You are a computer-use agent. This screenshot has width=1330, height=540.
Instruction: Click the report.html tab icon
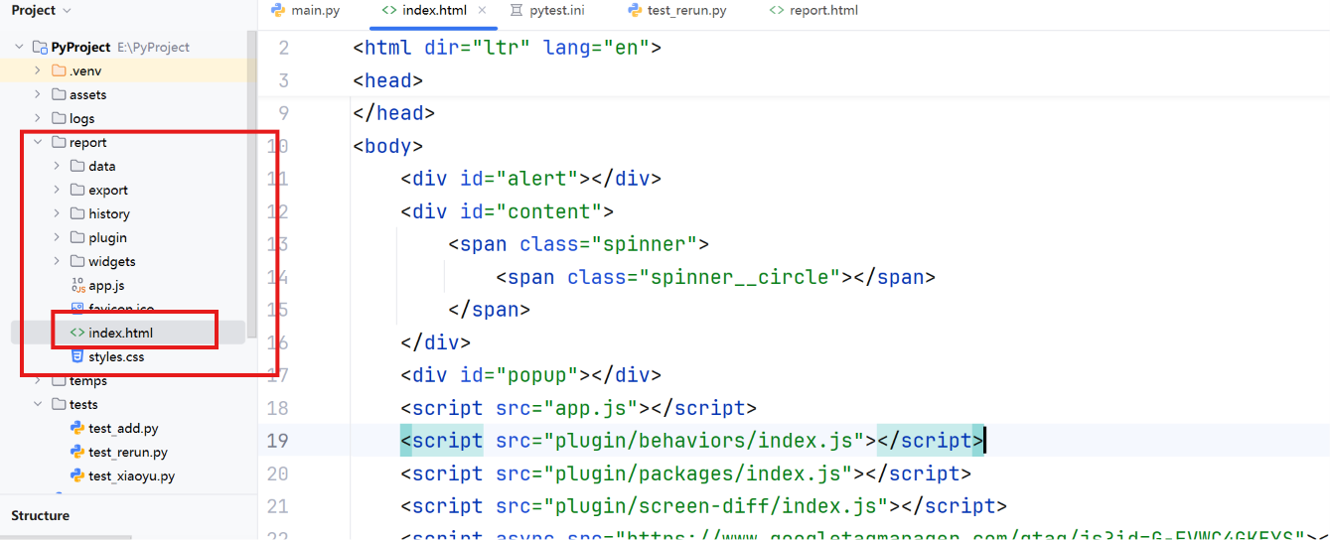point(776,11)
